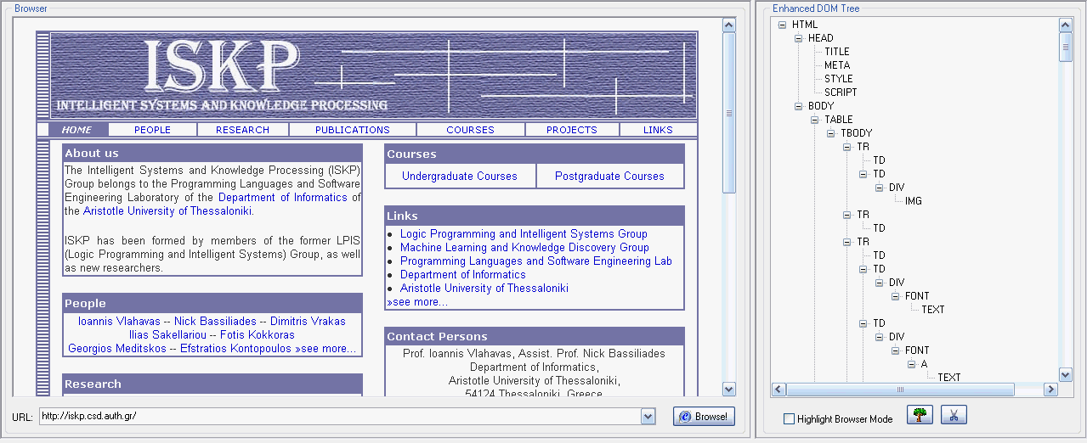1087x443 pixels.
Task: Open the HOME navigation tab
Action: click(x=76, y=130)
